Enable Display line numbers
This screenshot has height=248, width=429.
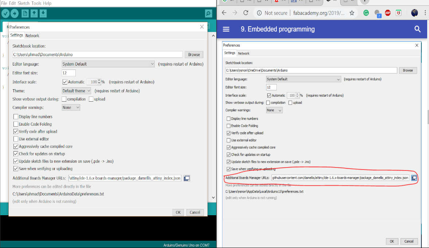pos(16,117)
